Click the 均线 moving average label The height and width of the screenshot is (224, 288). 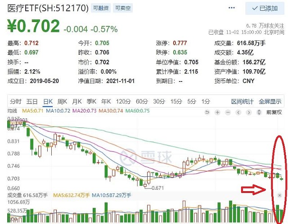pos(12,111)
